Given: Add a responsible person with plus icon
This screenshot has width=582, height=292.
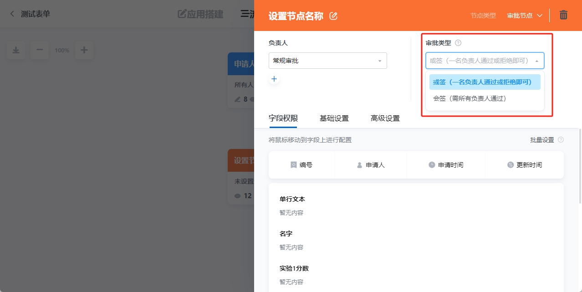Looking at the screenshot, I should point(274,79).
